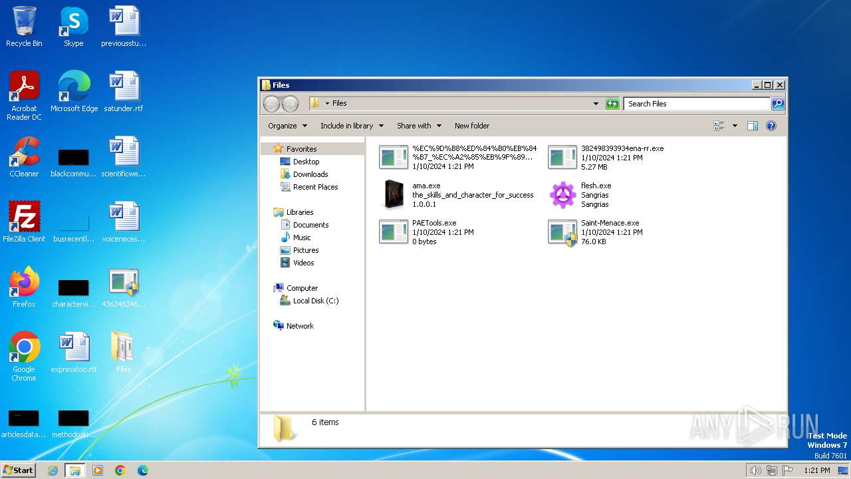Click the New folder button

coord(472,126)
